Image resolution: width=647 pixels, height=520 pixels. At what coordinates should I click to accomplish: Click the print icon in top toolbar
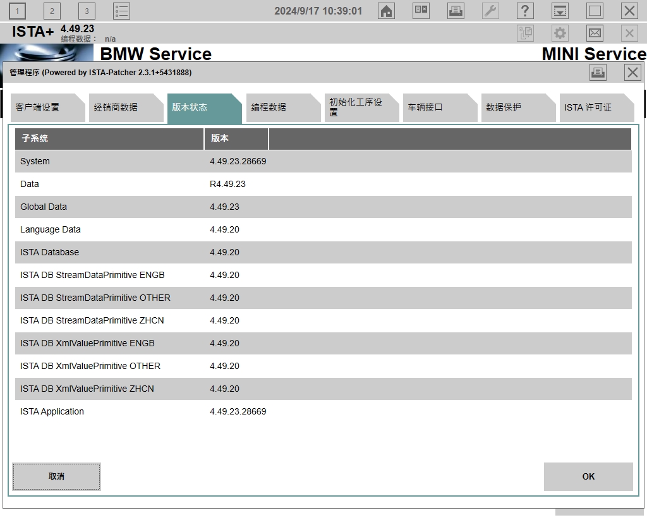[456, 11]
